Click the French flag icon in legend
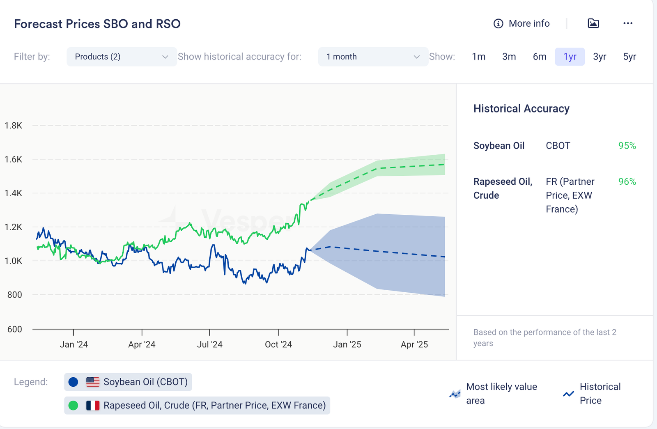The width and height of the screenshot is (657, 429). tap(93, 406)
